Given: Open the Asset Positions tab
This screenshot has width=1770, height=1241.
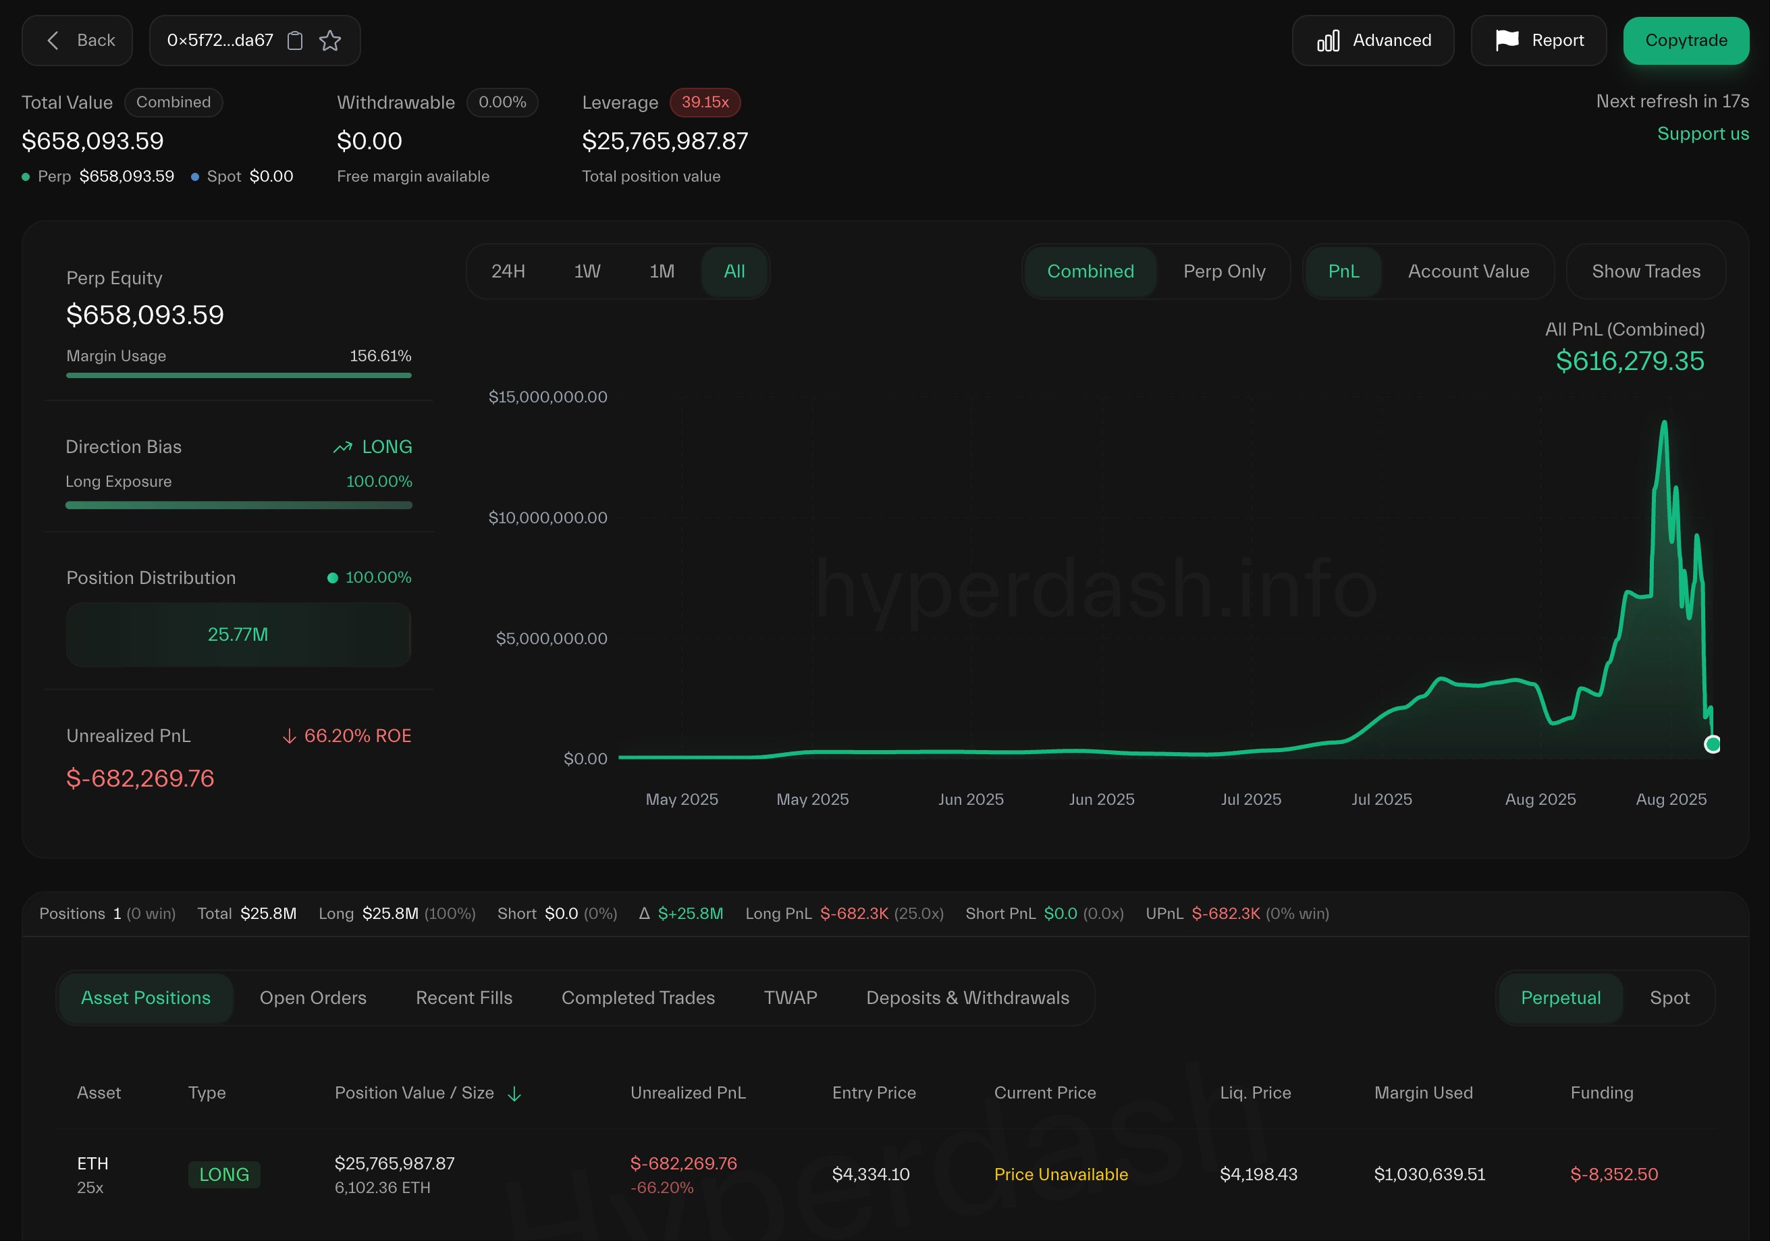Looking at the screenshot, I should click(146, 998).
